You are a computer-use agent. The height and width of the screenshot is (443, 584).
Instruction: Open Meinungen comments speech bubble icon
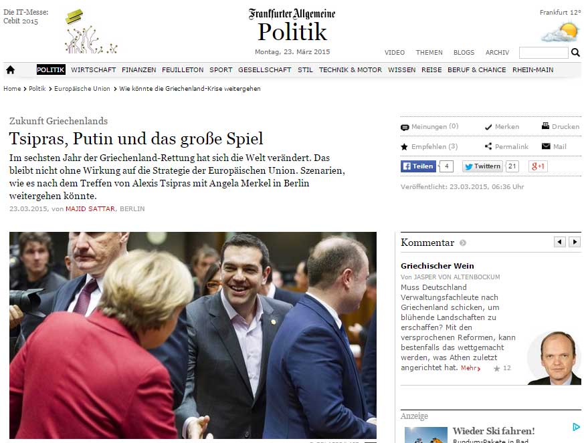point(405,127)
